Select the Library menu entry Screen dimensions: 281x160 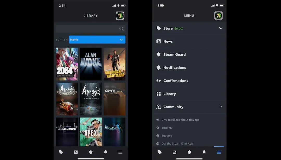(189, 94)
